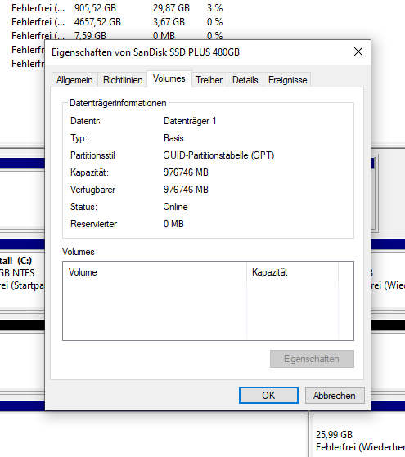Switch to the Details tab
Viewport: 405px width, 457px height.
click(245, 80)
